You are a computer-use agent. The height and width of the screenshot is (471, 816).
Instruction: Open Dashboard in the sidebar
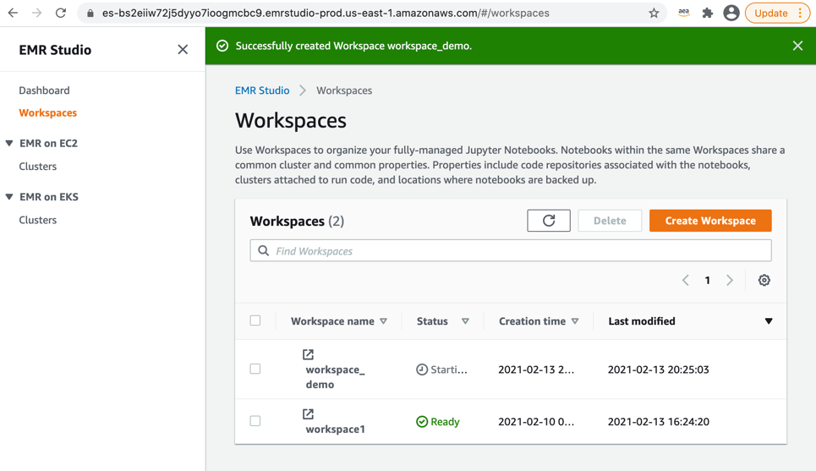click(44, 90)
